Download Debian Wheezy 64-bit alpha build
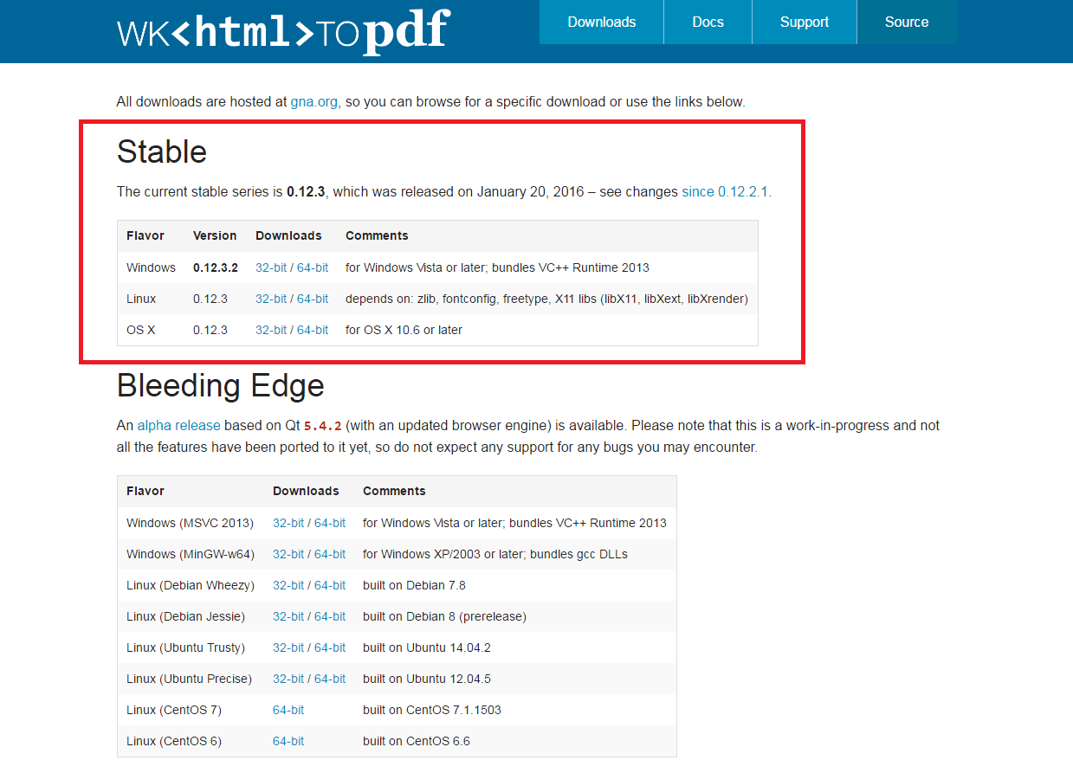Screen dimensions: 1073x760 point(330,585)
